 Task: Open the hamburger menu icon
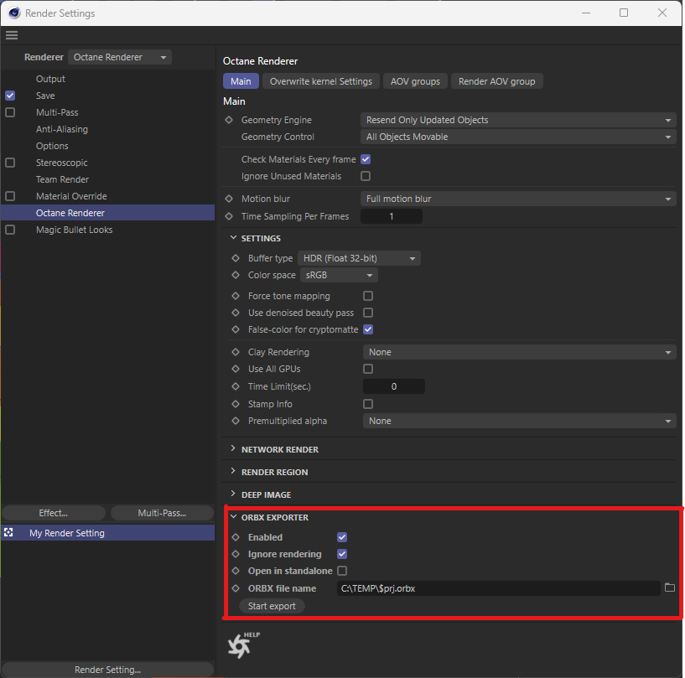click(x=12, y=35)
